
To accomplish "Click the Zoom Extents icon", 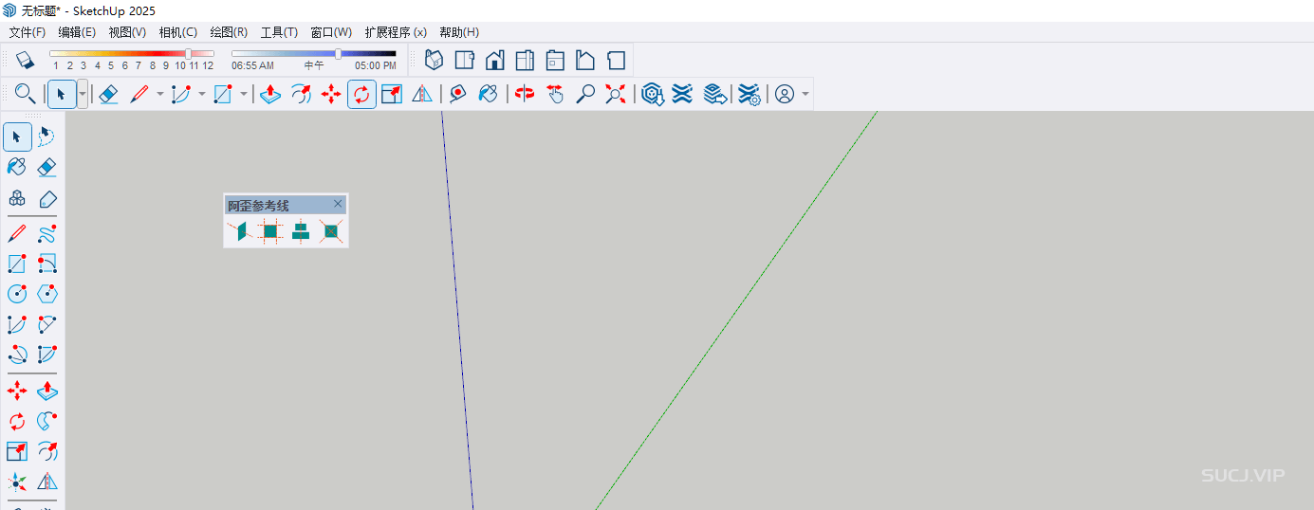I will pyautogui.click(x=616, y=94).
